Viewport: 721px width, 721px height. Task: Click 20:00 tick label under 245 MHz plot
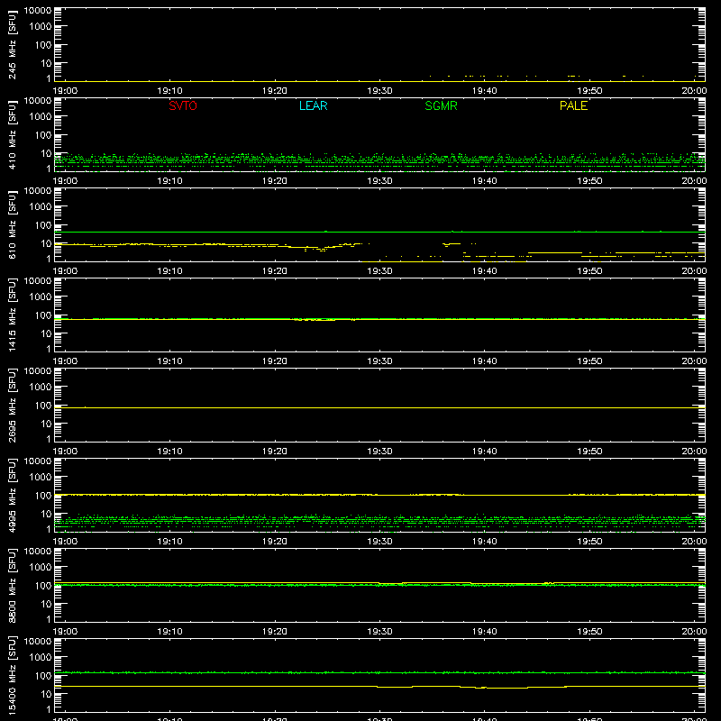(x=694, y=91)
